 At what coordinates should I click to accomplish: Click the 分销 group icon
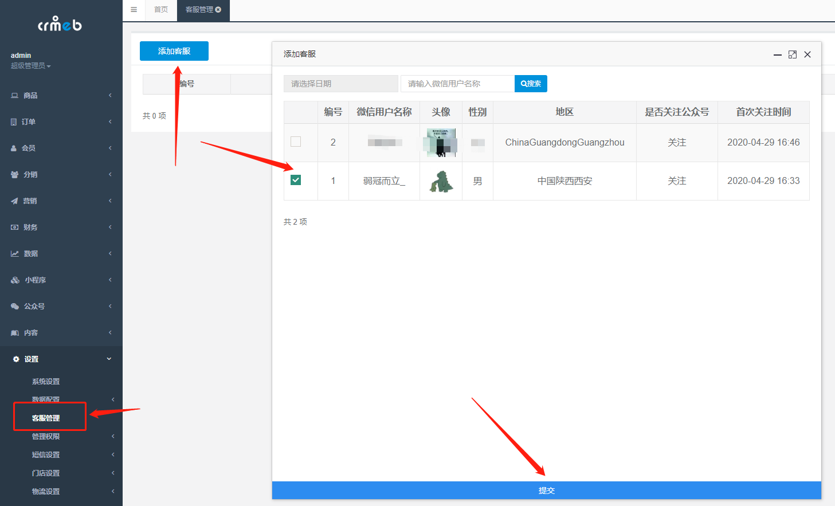(15, 175)
